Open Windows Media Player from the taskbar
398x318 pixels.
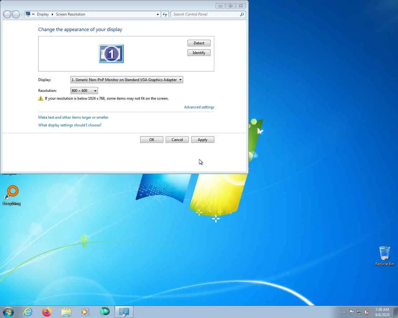tap(85, 312)
